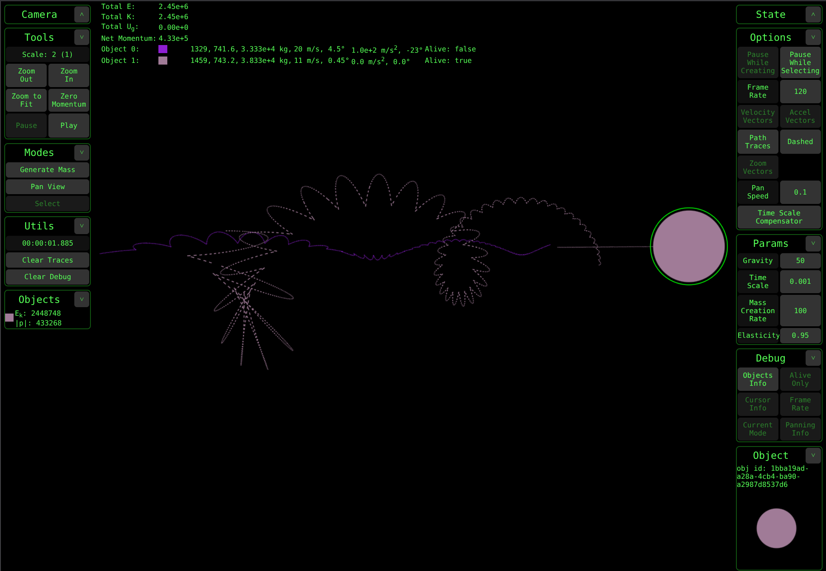826x571 pixels.
Task: Toggle Zoom Vectors option
Action: point(758,167)
